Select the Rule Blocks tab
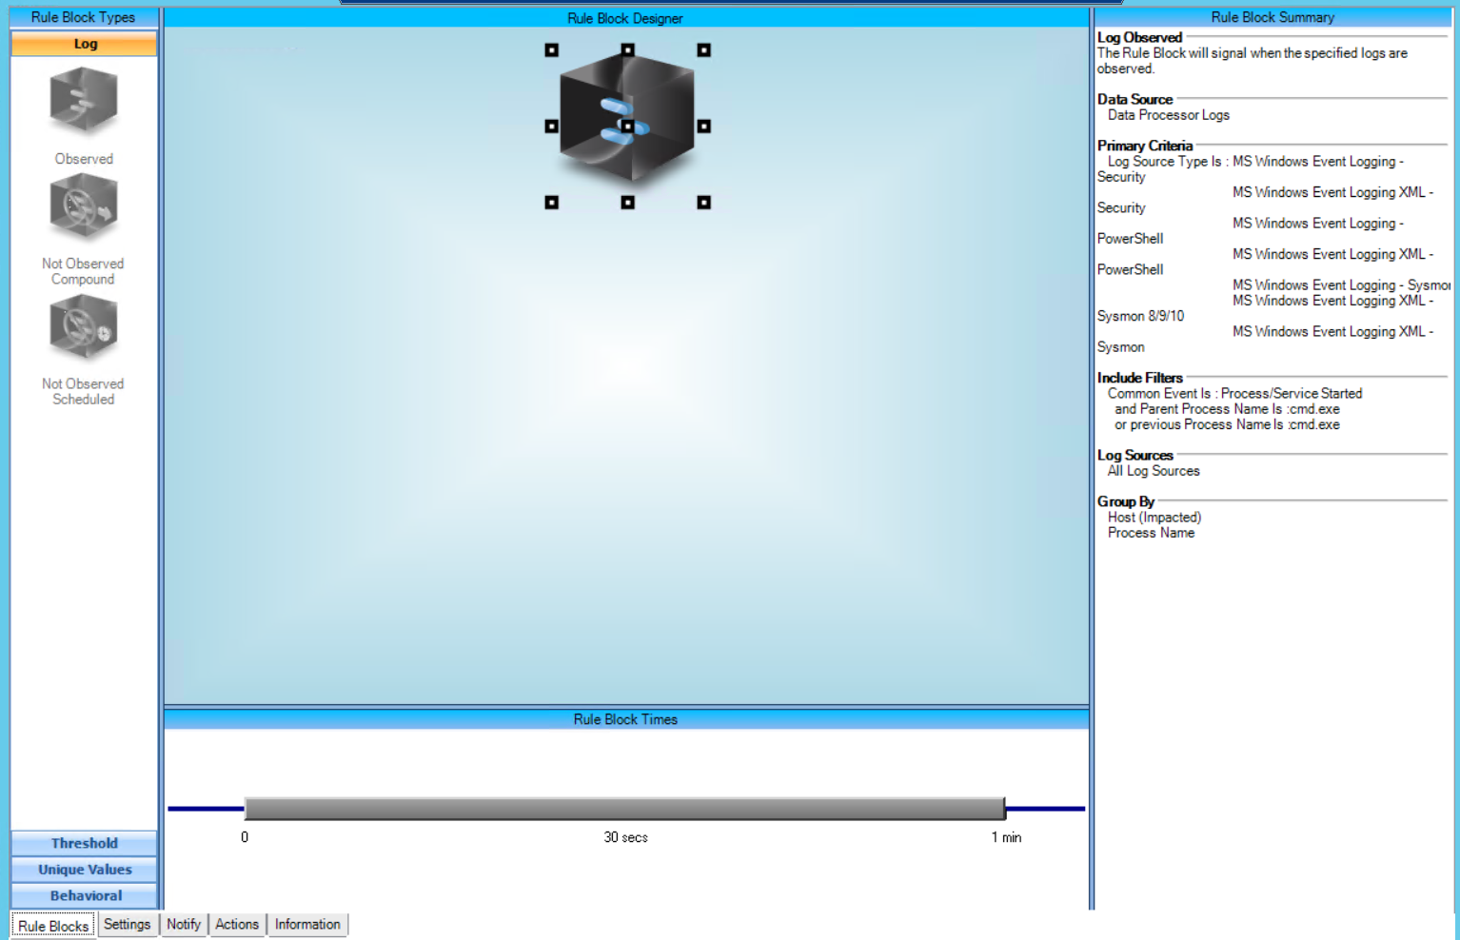The image size is (1460, 940). 53,926
